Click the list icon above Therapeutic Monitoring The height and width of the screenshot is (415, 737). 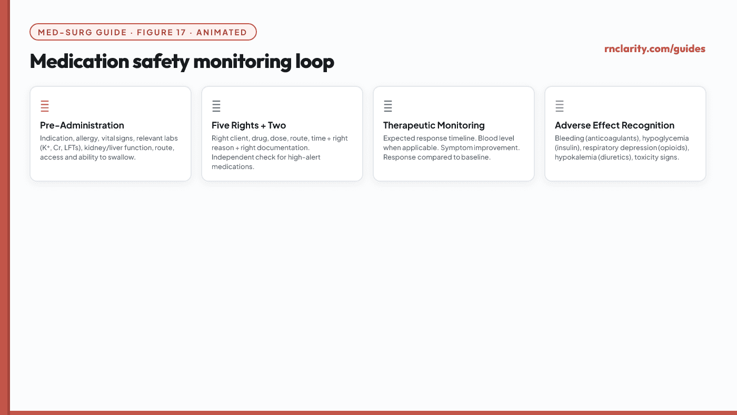[388, 106]
